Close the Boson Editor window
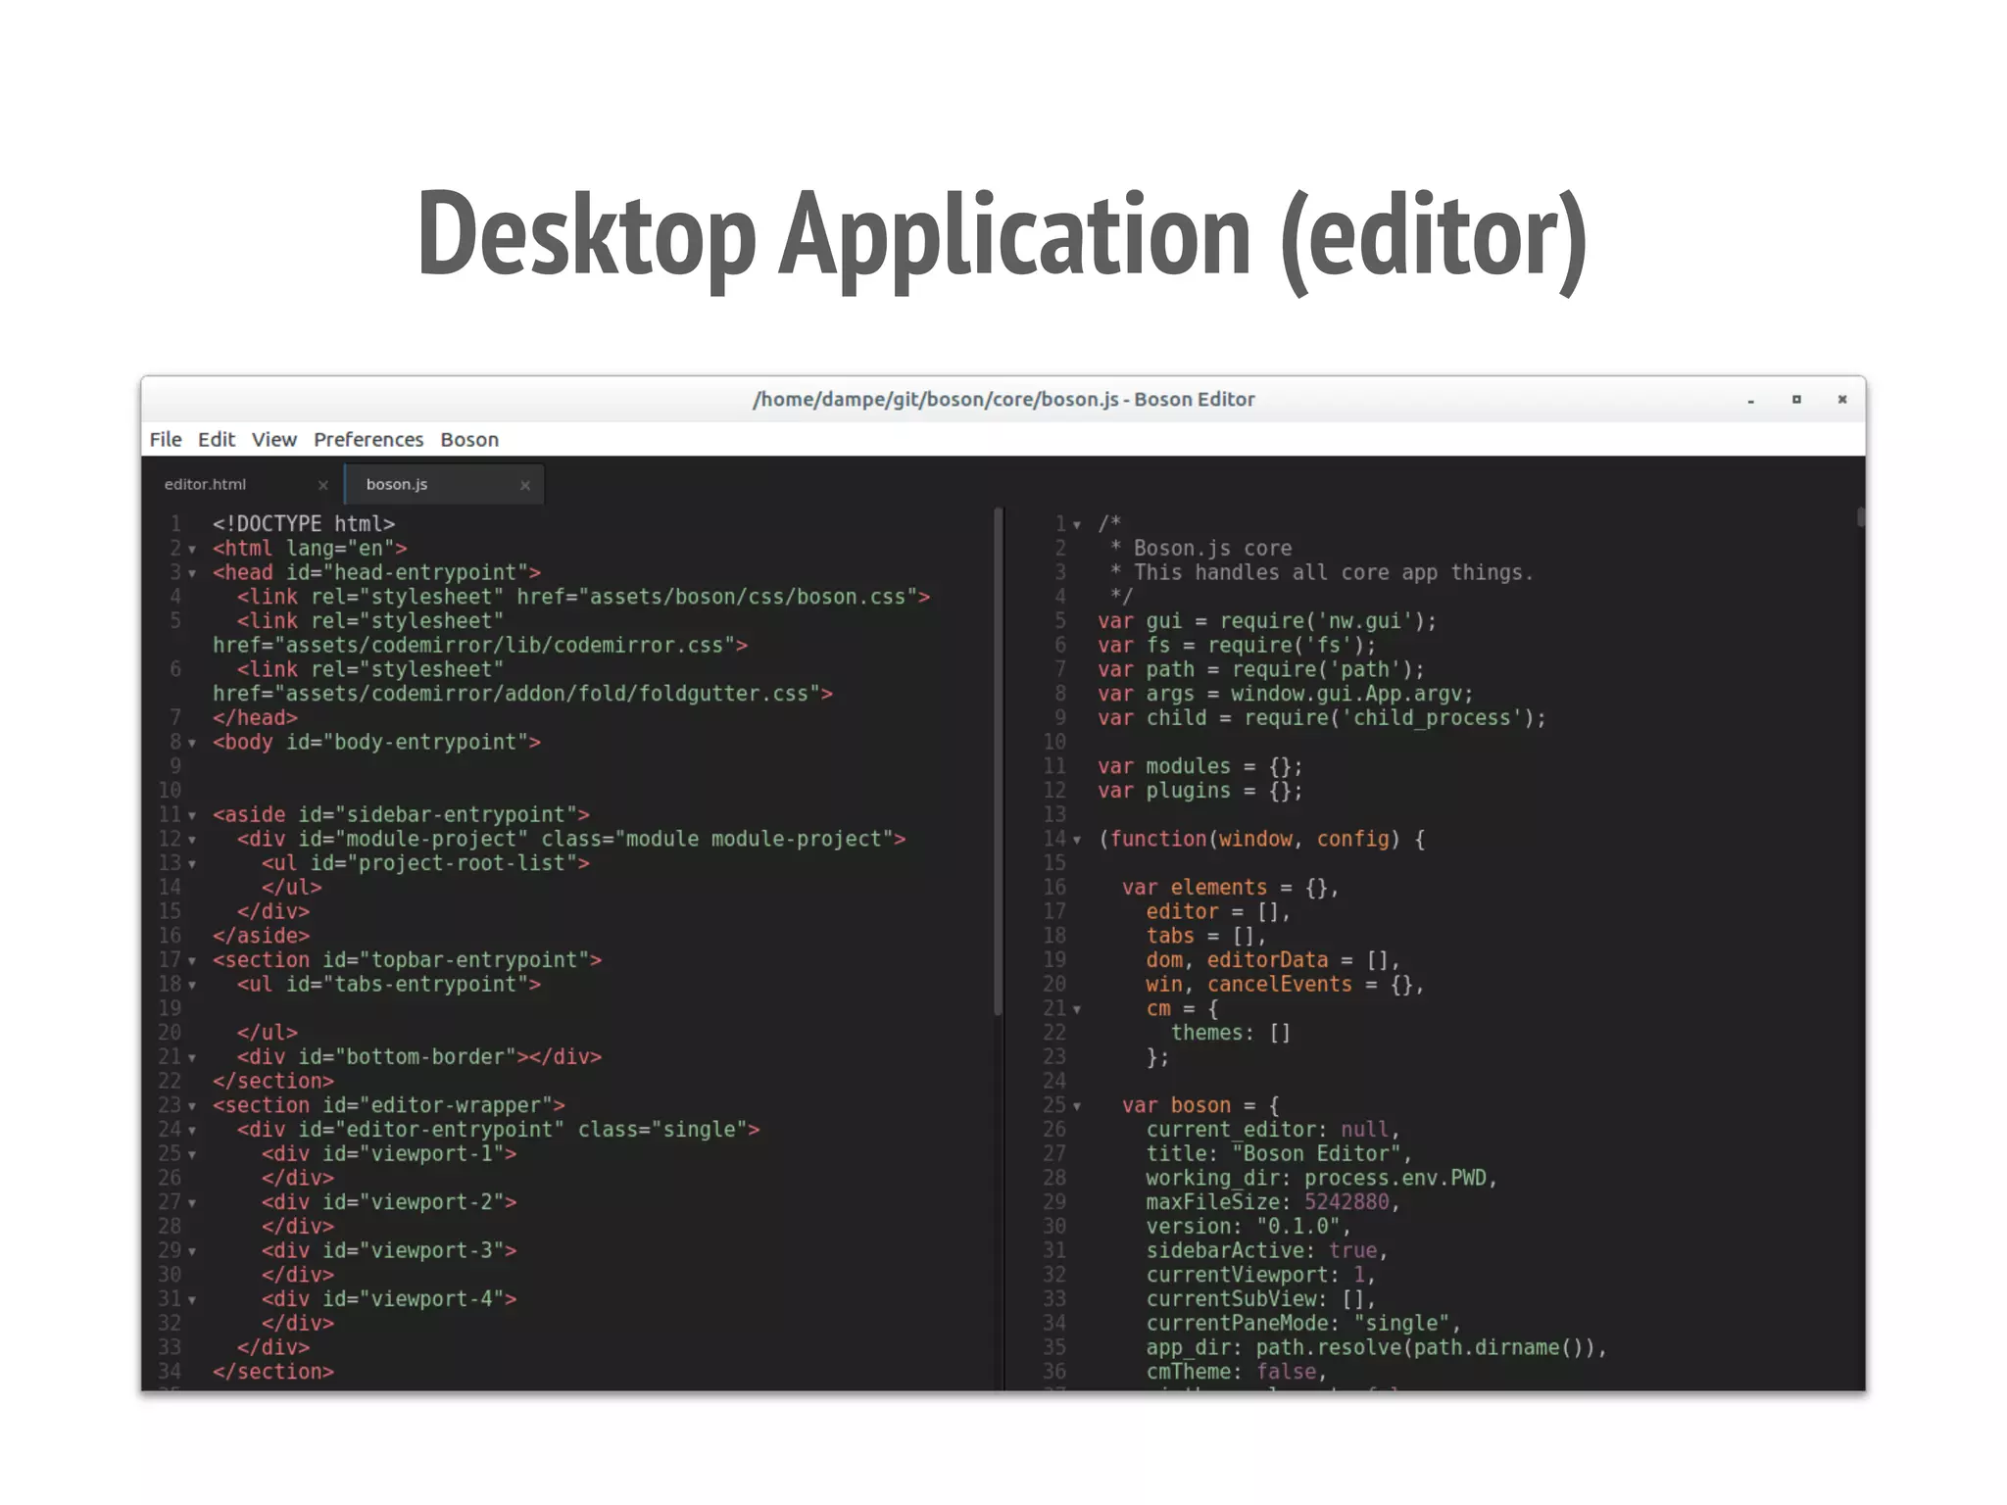Screen dimensions: 2007x1505 pyautogui.click(x=1842, y=399)
